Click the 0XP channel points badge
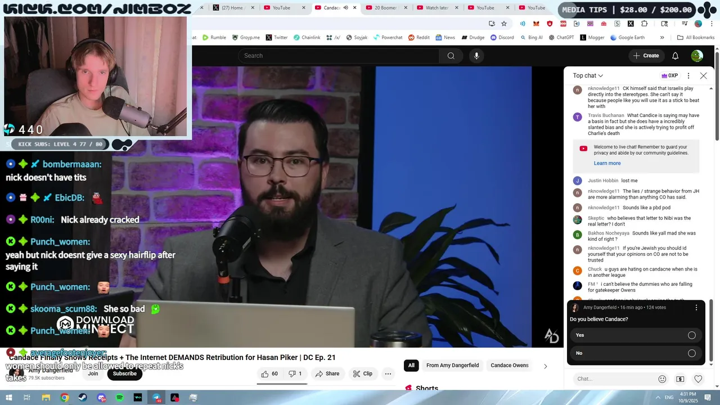 click(669, 75)
